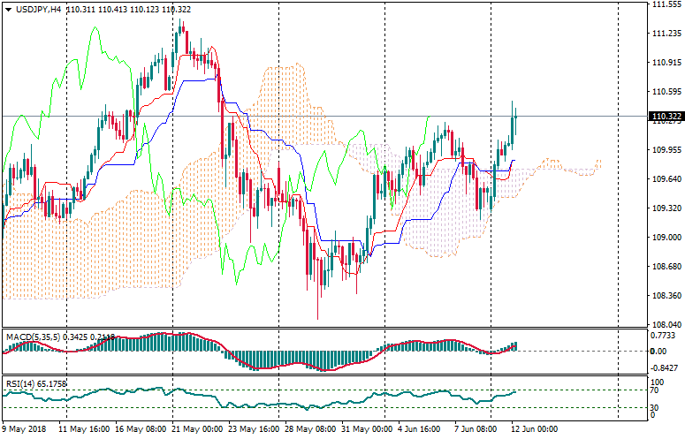Click the 0.7733 MACD scale value
The height and width of the screenshot is (439, 685).
pos(664,336)
